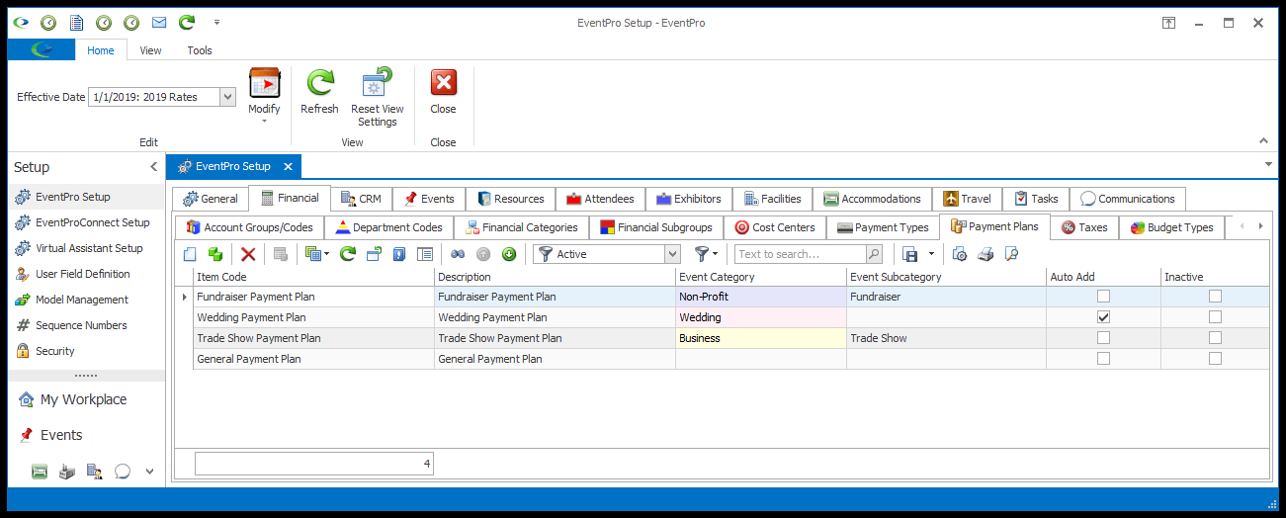Image resolution: width=1286 pixels, height=518 pixels.
Task: Switch to the View ribbon tab
Action: pos(150,50)
